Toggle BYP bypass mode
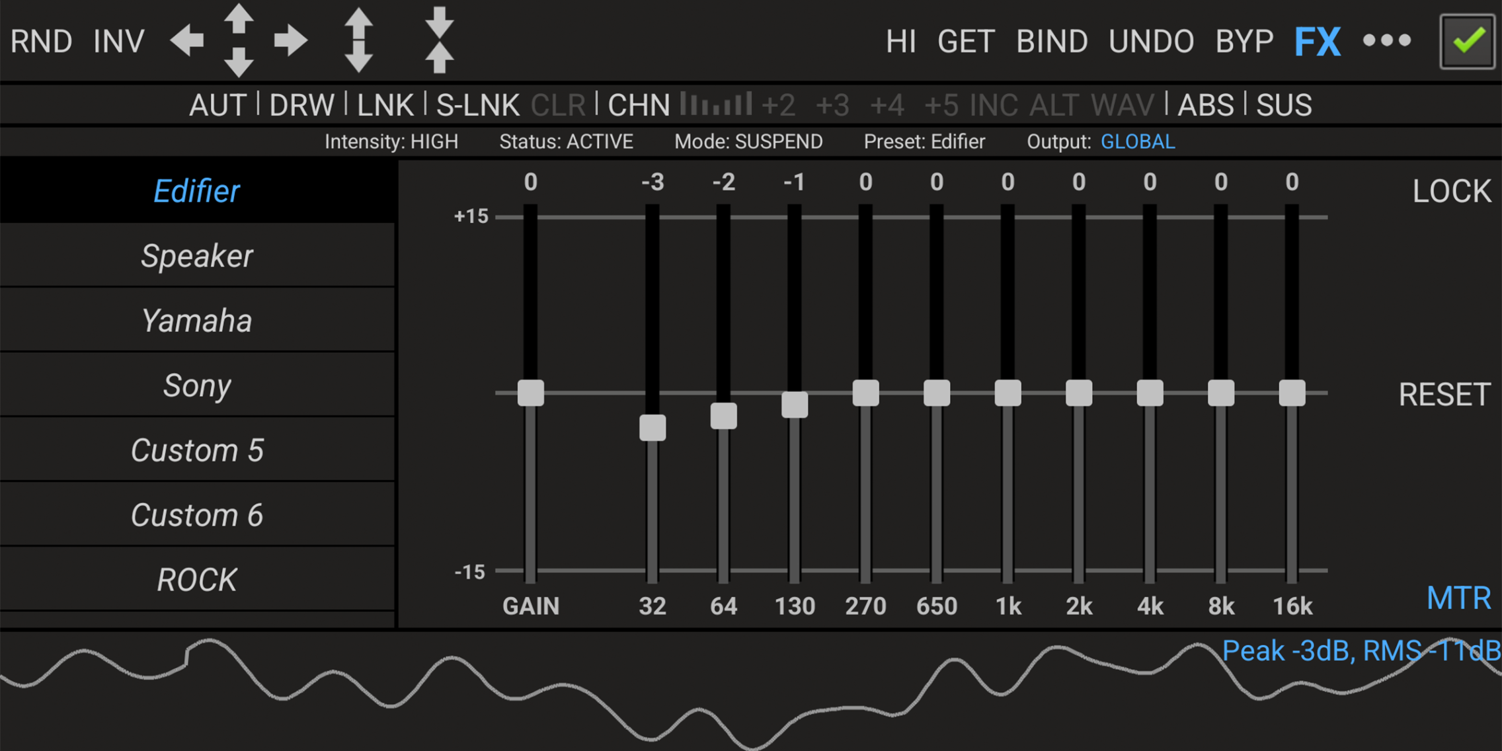 tap(1244, 42)
